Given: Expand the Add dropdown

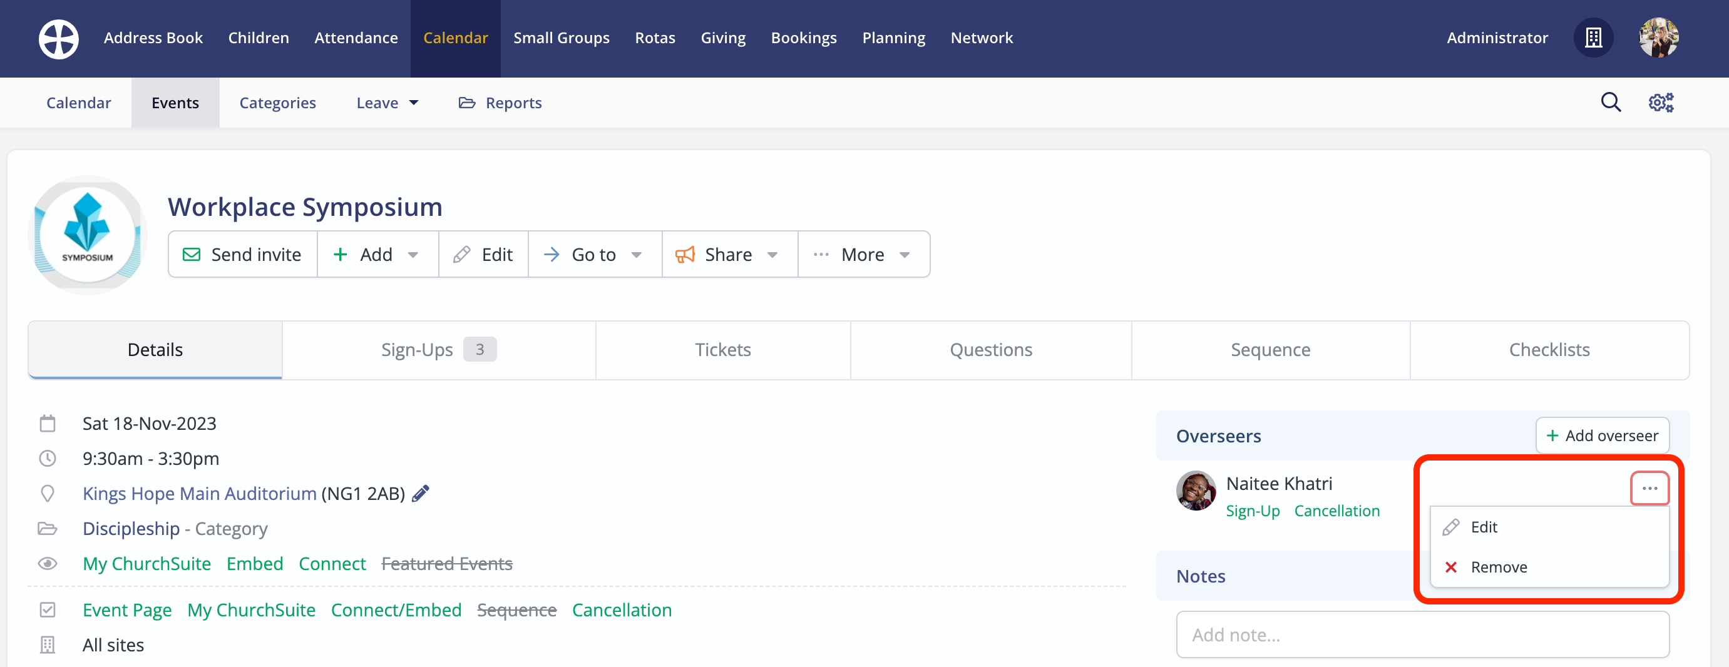Looking at the screenshot, I should click(x=378, y=254).
